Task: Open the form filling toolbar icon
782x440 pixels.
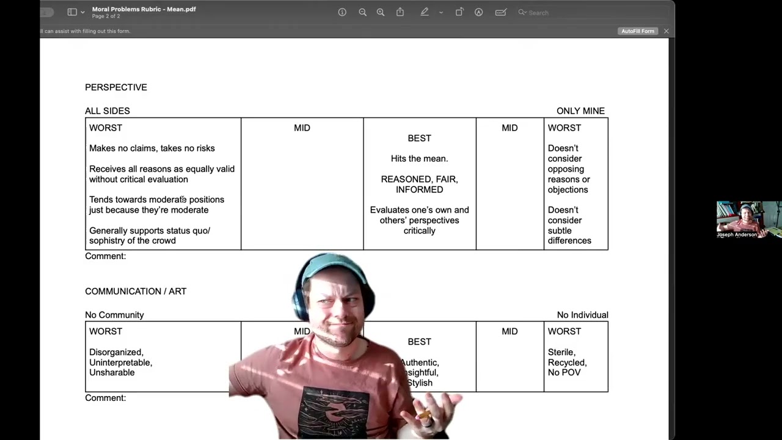Action: click(500, 12)
